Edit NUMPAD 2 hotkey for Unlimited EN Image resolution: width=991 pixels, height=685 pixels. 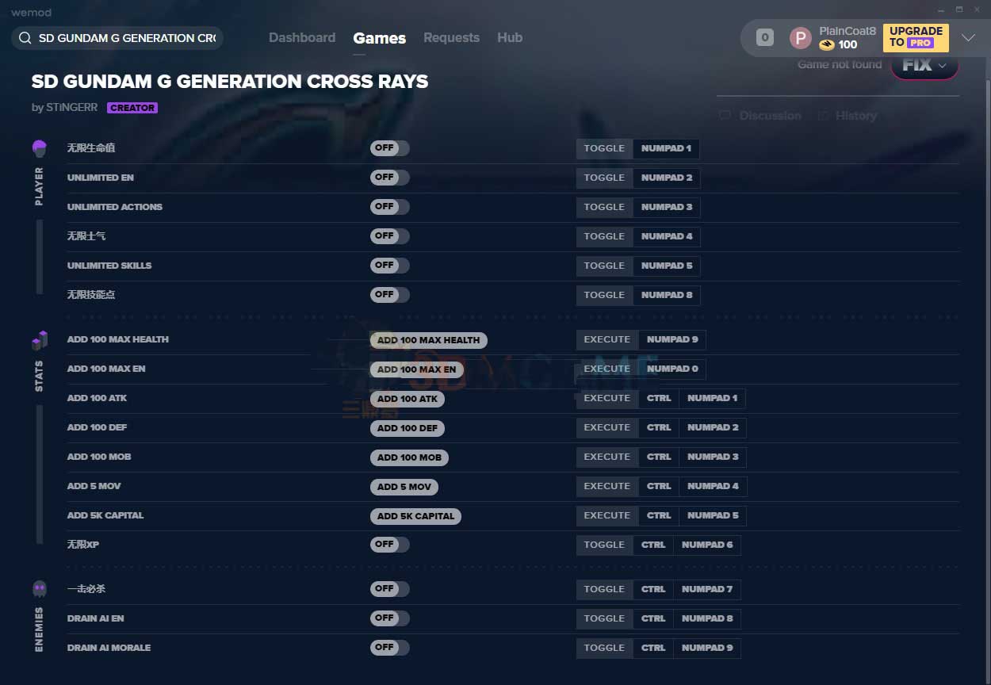point(667,178)
